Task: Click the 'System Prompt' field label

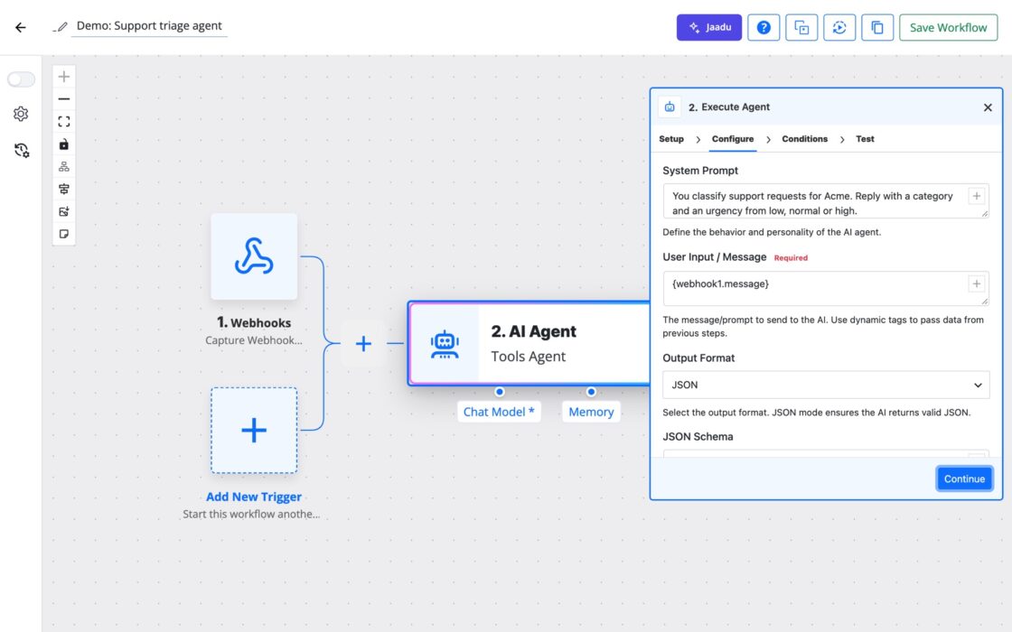Action: (x=699, y=171)
